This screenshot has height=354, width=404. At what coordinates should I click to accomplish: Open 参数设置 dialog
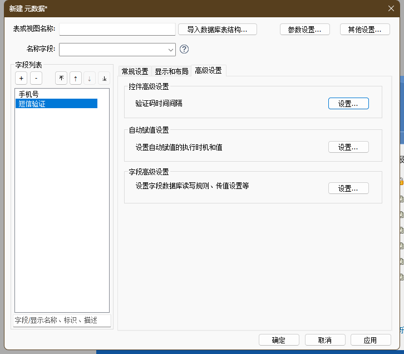click(304, 30)
